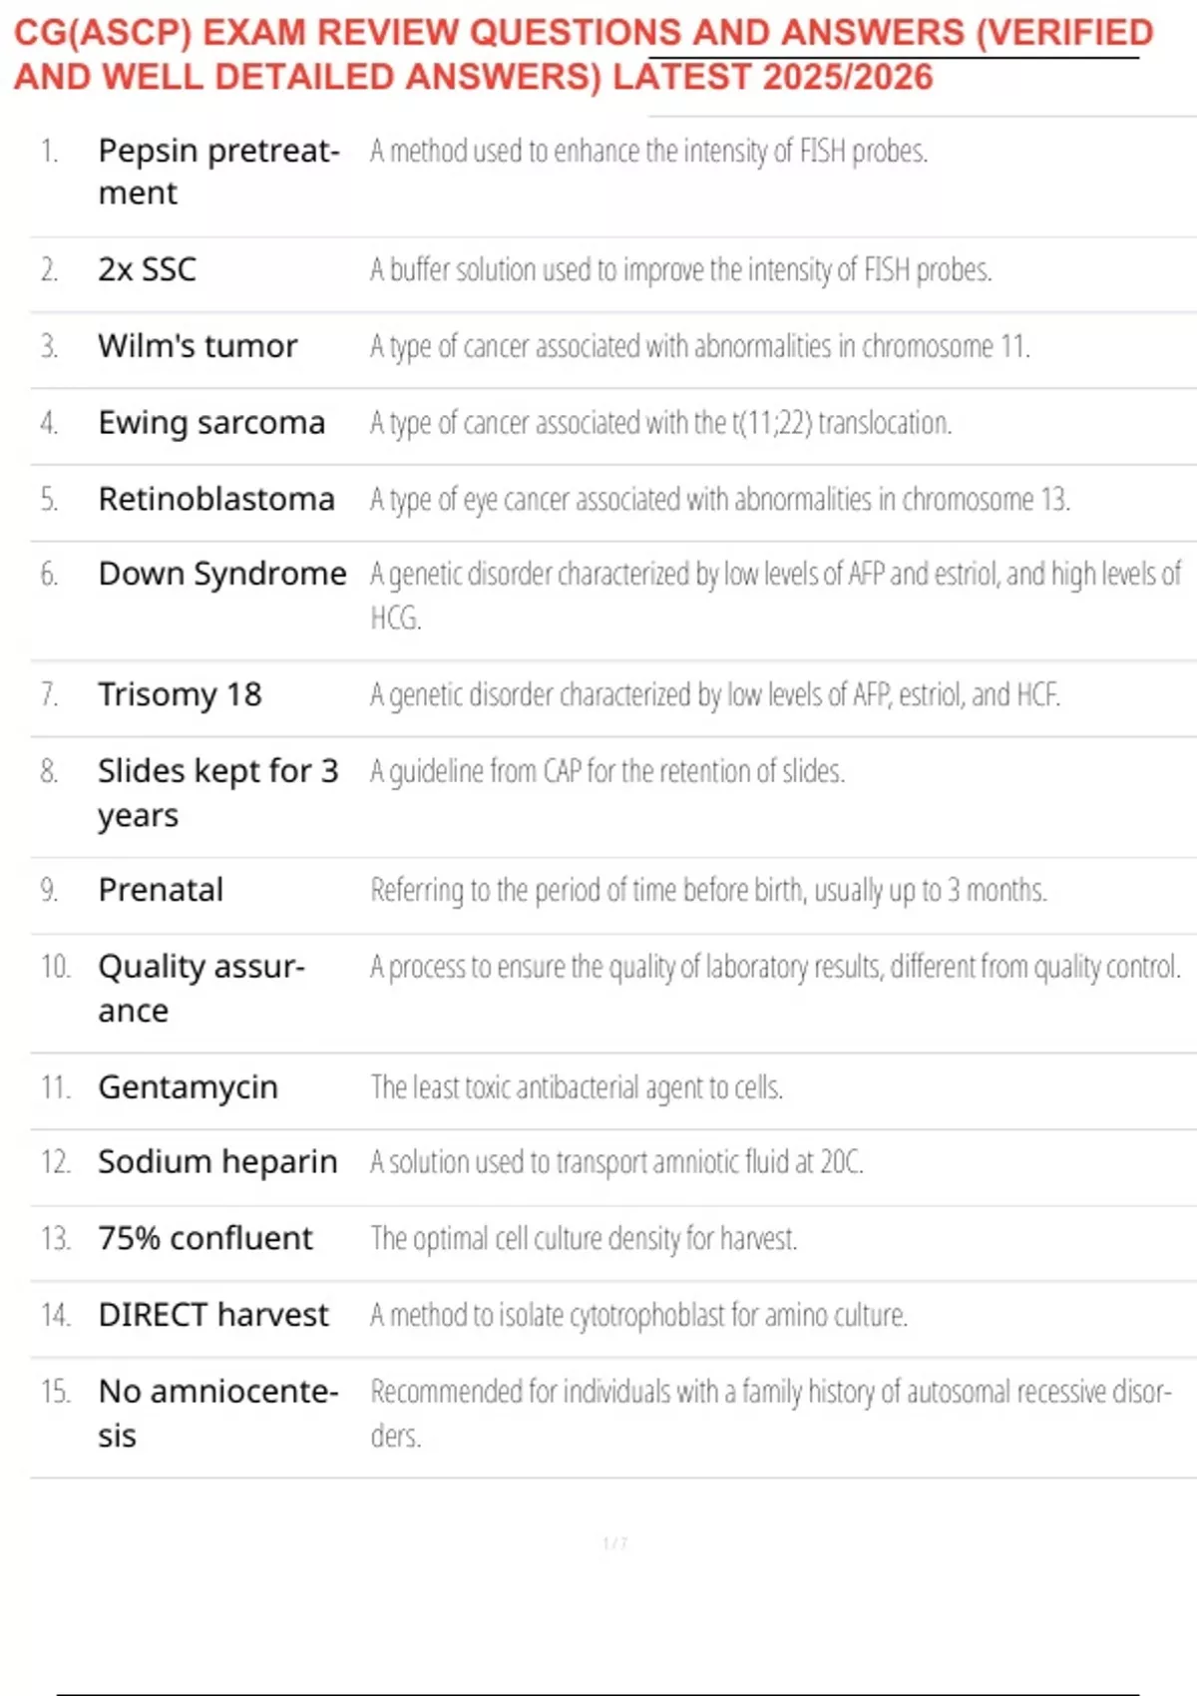The image size is (1197, 1696).
Task: Click the "Ewing sarcoma" term
Action: (211, 423)
